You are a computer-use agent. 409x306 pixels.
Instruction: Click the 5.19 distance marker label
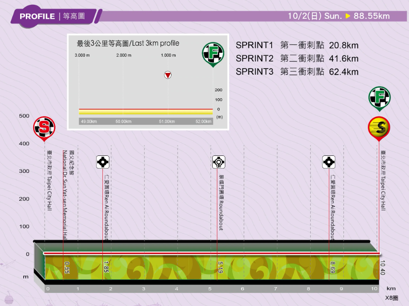coord(220,267)
